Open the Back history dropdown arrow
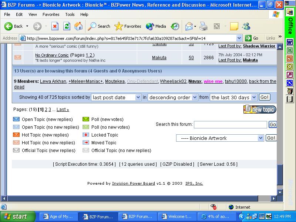 click(27, 26)
